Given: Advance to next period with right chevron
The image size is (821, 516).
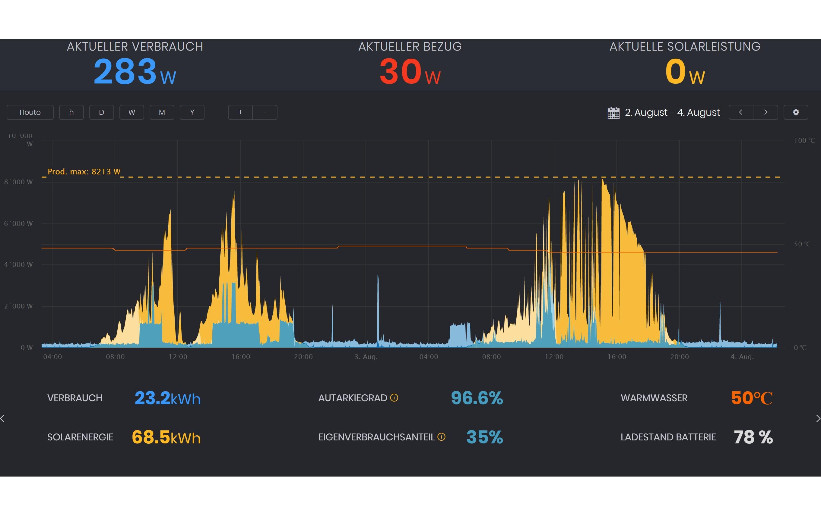Looking at the screenshot, I should [766, 112].
